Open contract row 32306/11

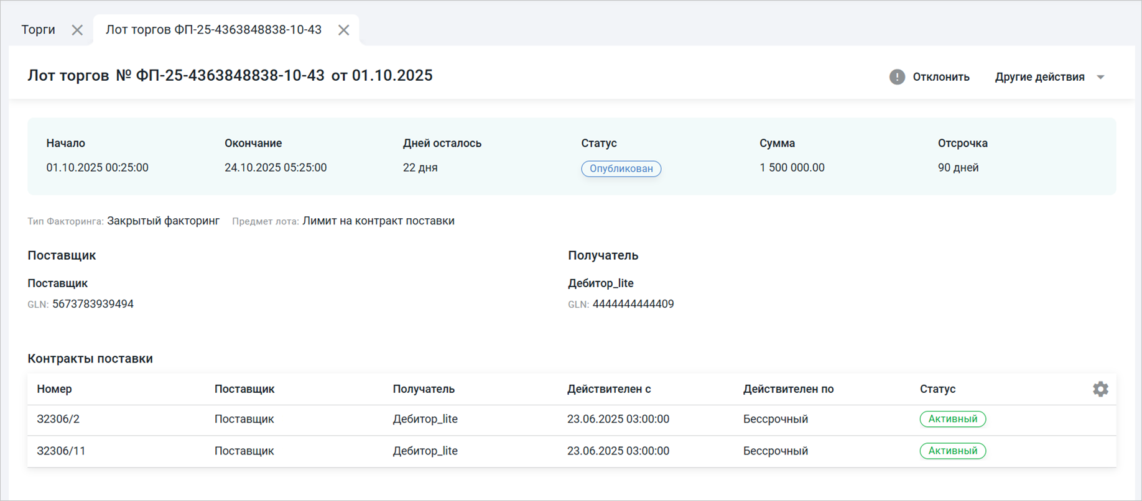click(x=61, y=451)
